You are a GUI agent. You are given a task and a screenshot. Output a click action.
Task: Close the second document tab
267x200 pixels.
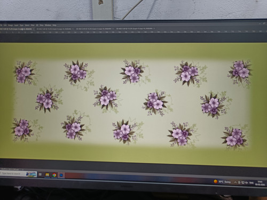click(x=73, y=29)
